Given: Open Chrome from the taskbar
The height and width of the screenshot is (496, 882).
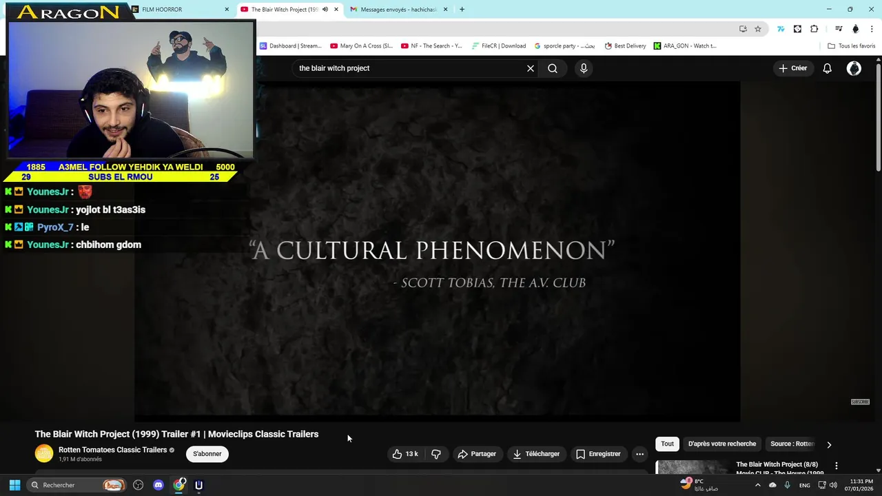Looking at the screenshot, I should (179, 485).
